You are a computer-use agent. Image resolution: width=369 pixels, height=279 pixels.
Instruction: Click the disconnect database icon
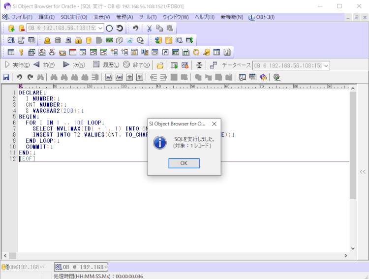pos(22,28)
